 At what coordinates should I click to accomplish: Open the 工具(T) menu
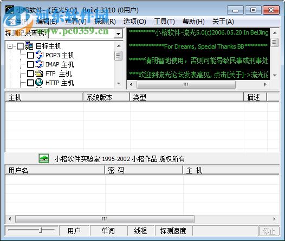164,22
